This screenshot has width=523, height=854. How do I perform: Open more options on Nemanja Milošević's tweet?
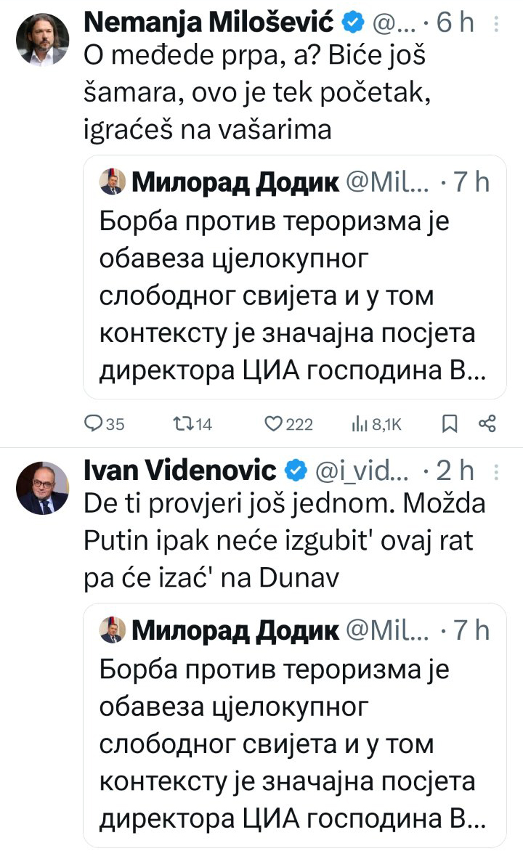[x=496, y=25]
